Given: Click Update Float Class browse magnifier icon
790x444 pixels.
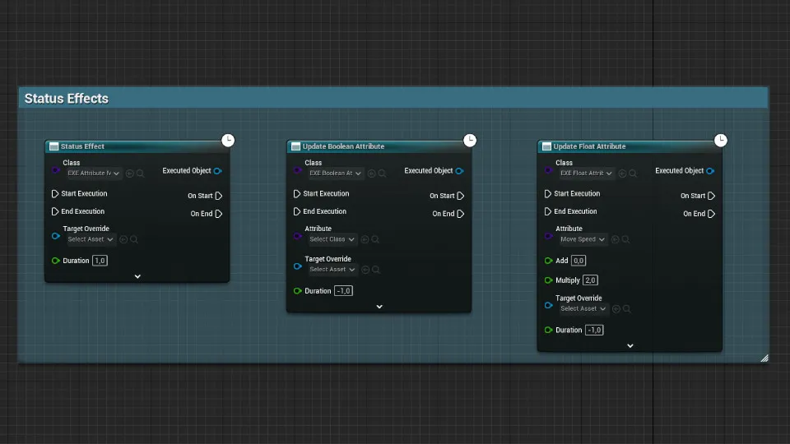Looking at the screenshot, I should click(634, 173).
